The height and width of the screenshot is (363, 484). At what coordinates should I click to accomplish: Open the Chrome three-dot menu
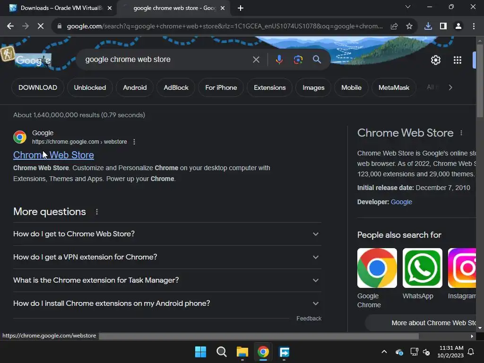(474, 26)
